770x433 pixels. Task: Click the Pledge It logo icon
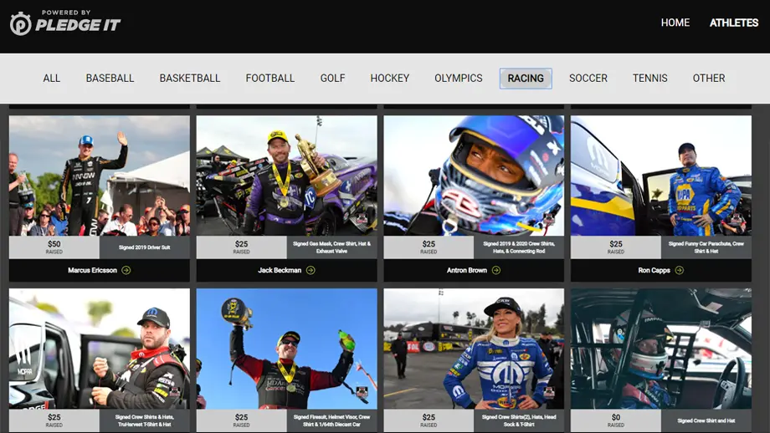click(x=21, y=23)
